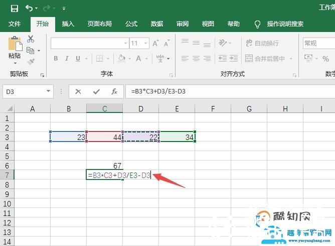The height and width of the screenshot is (246, 335).
Task: Switch to the 页面布局 ribbon tab
Action: click(x=100, y=23)
